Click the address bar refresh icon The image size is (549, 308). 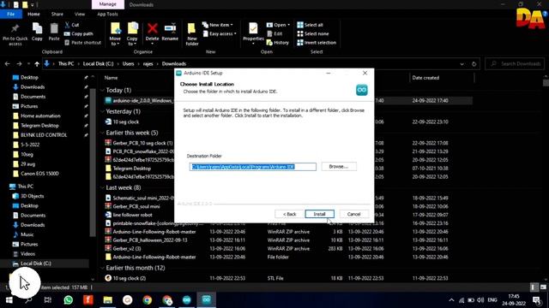coord(474,64)
